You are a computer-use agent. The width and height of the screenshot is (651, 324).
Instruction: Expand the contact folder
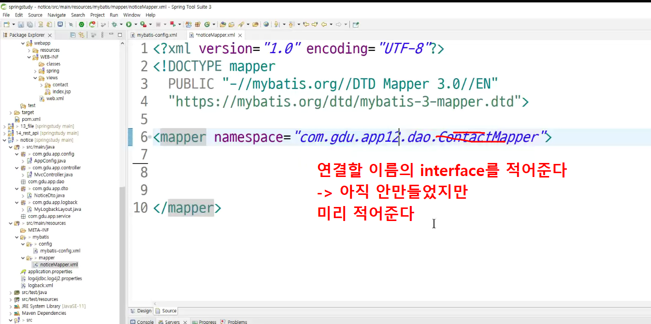point(42,85)
